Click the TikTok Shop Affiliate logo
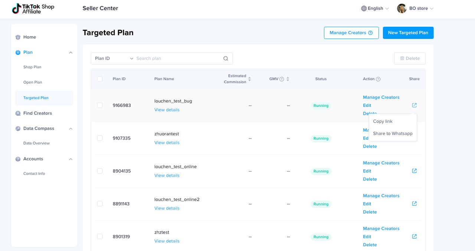 [x=33, y=9]
